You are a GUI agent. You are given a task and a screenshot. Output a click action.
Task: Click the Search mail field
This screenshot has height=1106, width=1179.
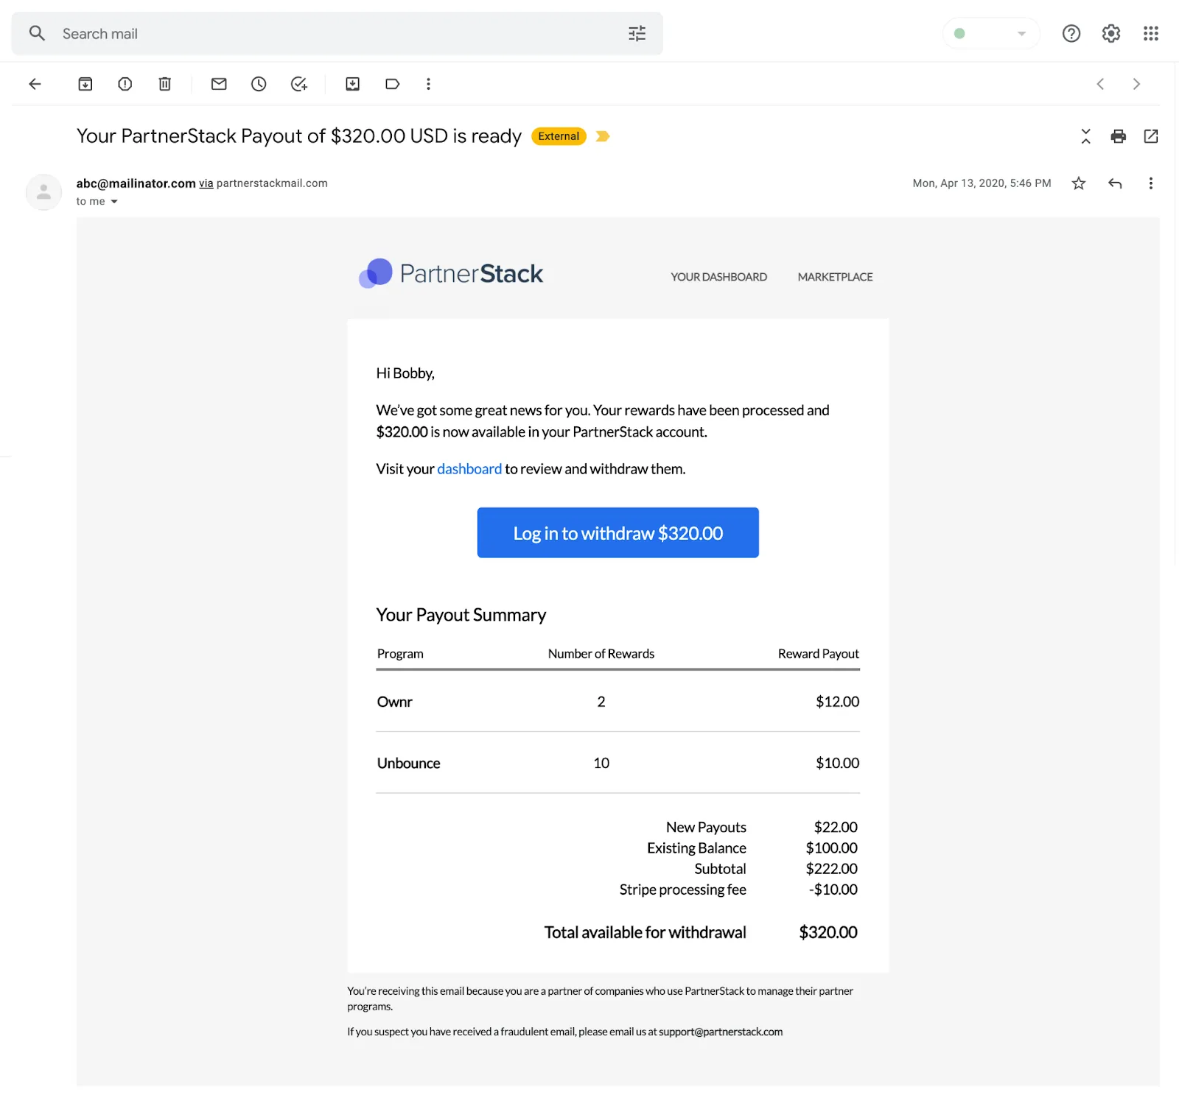(x=337, y=33)
